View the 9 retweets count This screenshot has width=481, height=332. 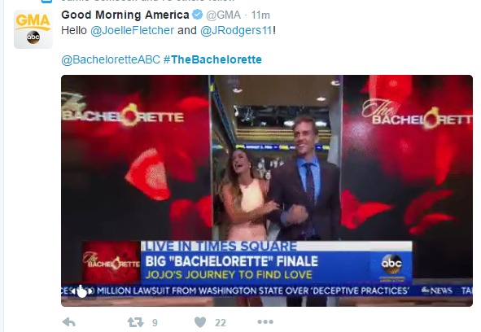pyautogui.click(x=155, y=322)
